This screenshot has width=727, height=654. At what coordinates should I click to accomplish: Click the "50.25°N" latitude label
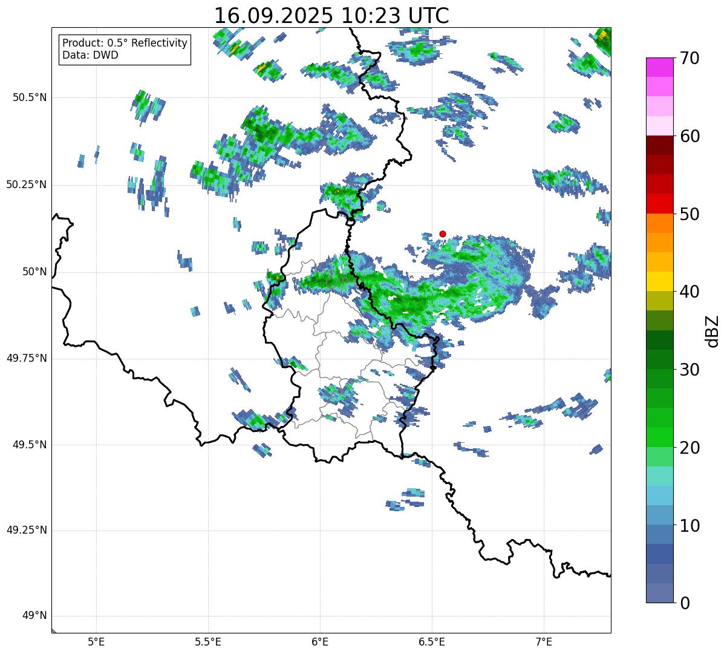tap(27, 185)
